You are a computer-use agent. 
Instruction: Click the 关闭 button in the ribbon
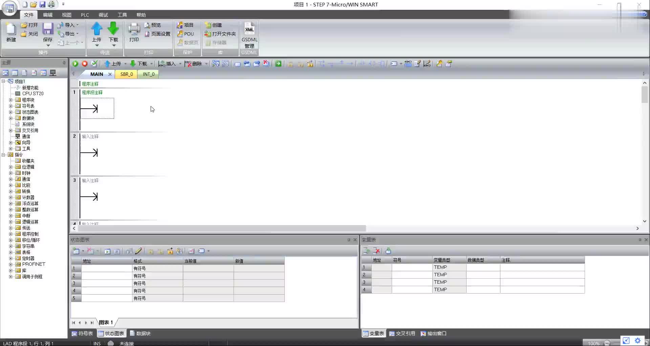pyautogui.click(x=29, y=34)
